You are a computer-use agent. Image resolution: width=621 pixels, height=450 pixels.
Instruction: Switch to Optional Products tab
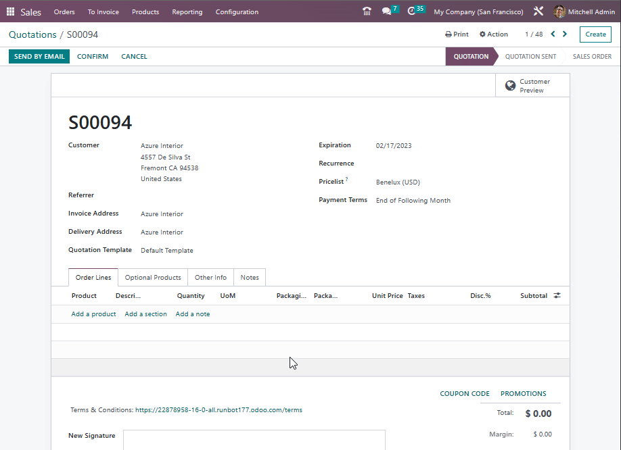pos(153,277)
